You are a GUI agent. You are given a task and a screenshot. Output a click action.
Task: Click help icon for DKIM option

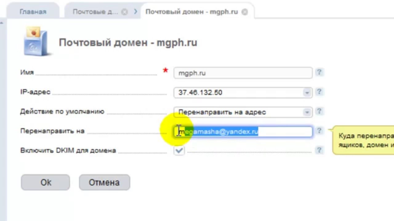[x=319, y=150]
